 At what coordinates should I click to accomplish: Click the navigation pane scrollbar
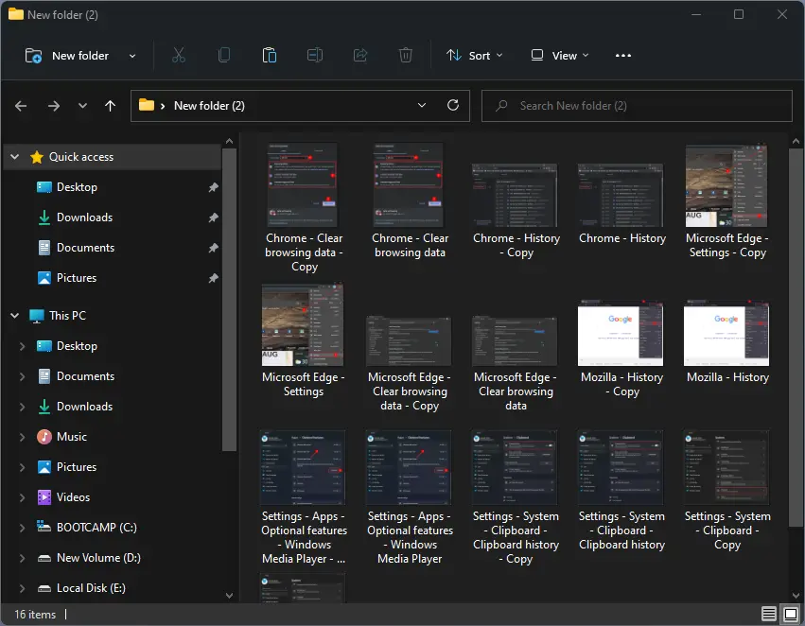(x=229, y=300)
